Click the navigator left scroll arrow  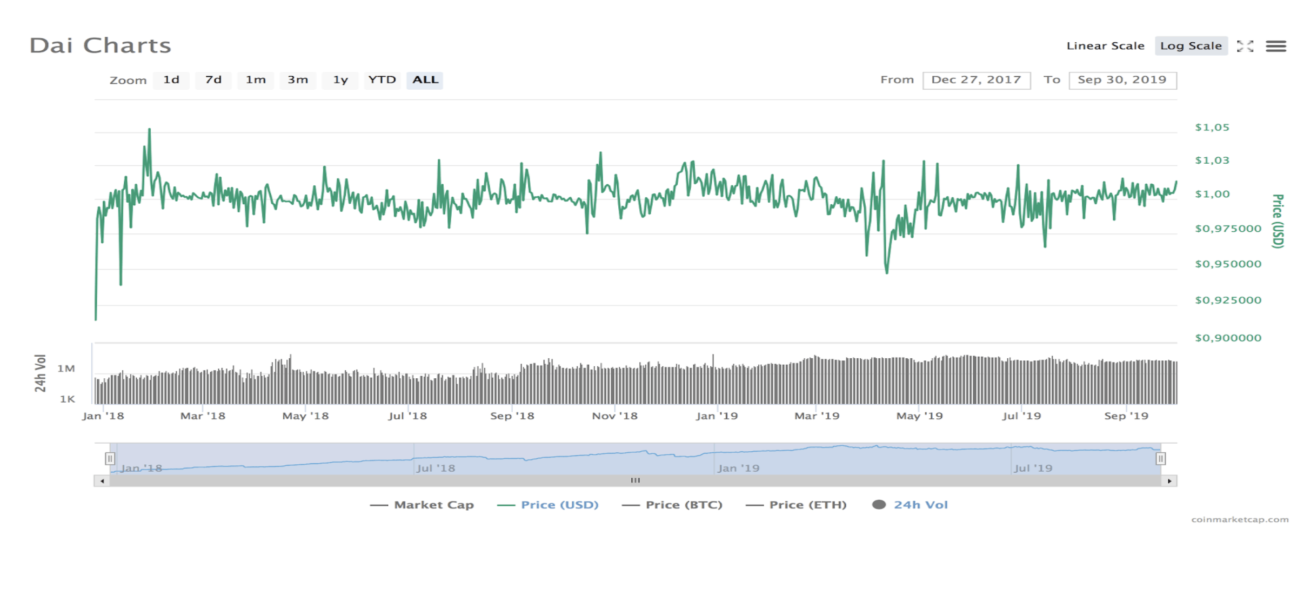(102, 481)
